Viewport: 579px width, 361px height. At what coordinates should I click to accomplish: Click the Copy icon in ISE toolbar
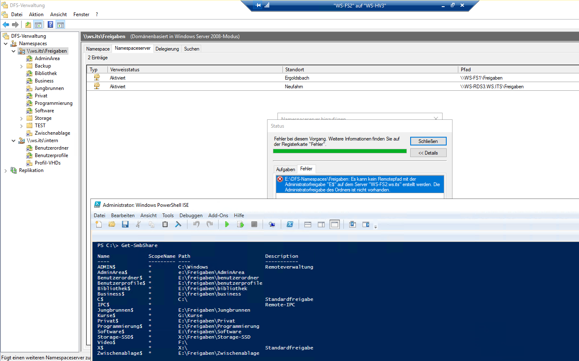click(152, 224)
